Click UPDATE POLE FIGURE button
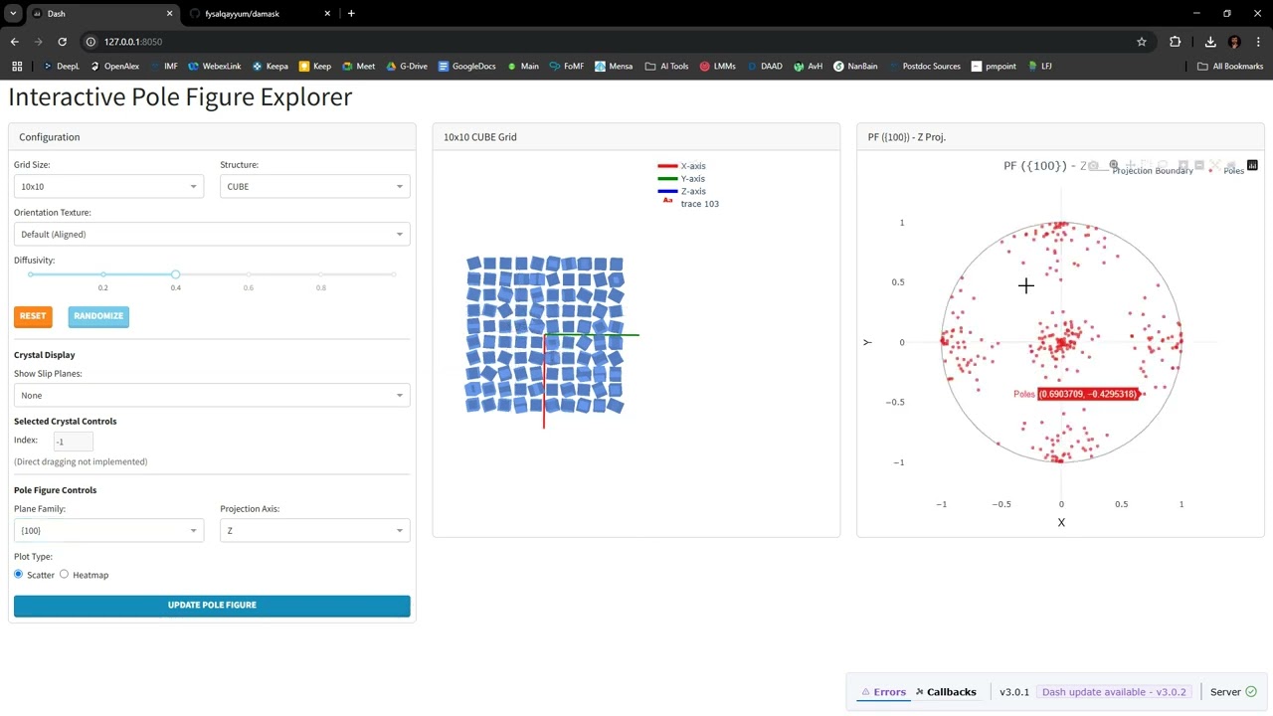 tap(212, 606)
